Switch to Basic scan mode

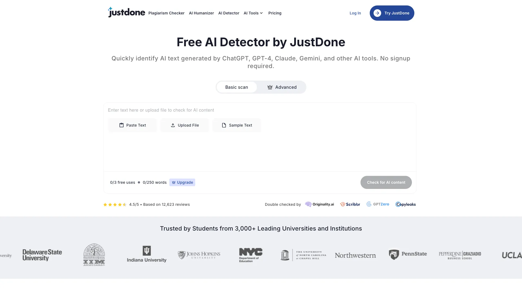pyautogui.click(x=237, y=87)
